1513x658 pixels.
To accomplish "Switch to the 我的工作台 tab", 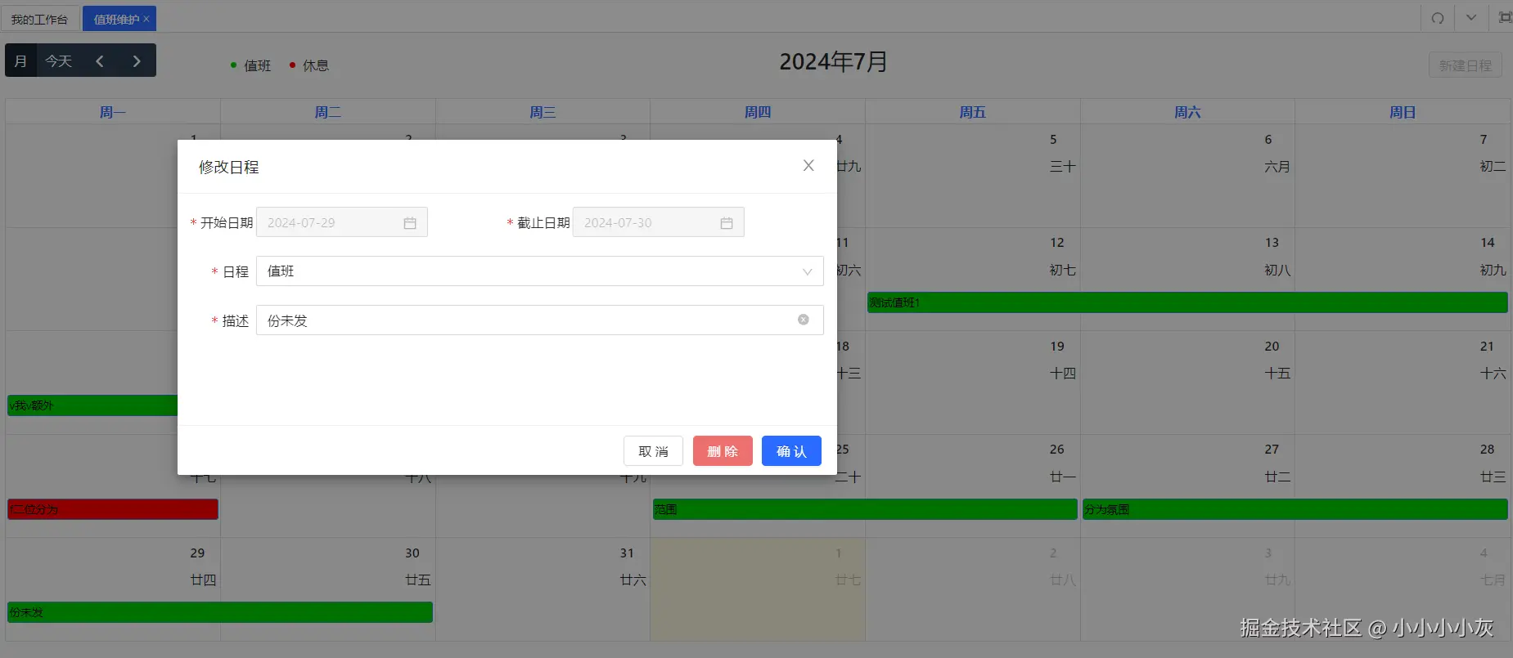I will (39, 19).
